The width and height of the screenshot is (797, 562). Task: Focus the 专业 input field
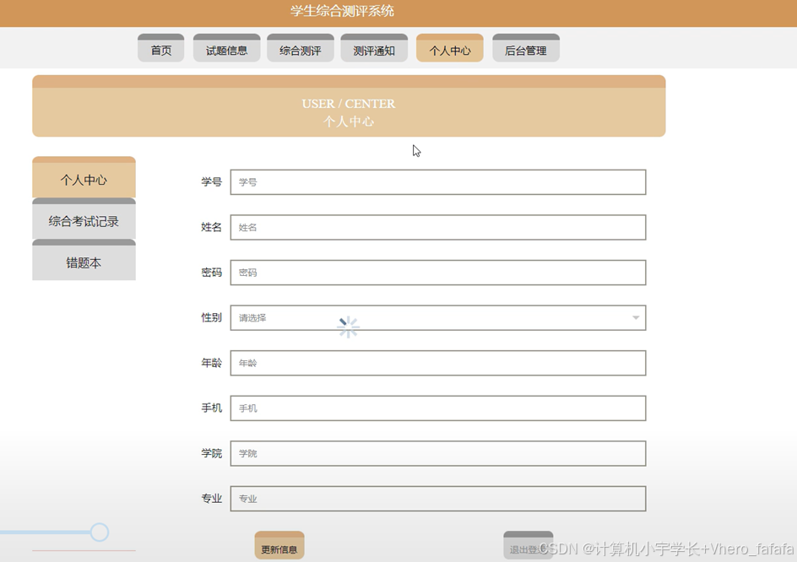438,499
